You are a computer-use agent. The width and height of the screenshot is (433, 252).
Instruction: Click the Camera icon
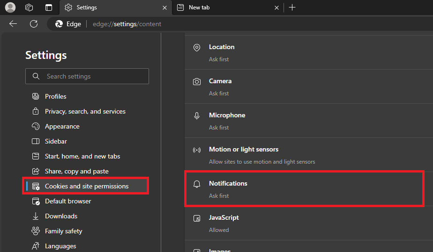click(197, 81)
